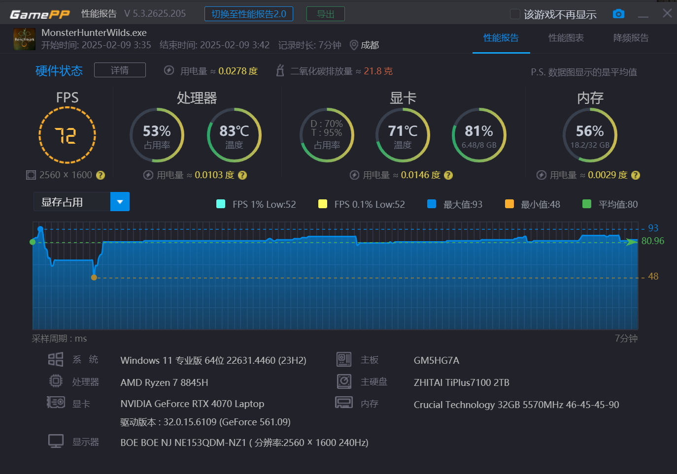
Task: Open the 显存占用 metric selector
Action: tap(71, 201)
